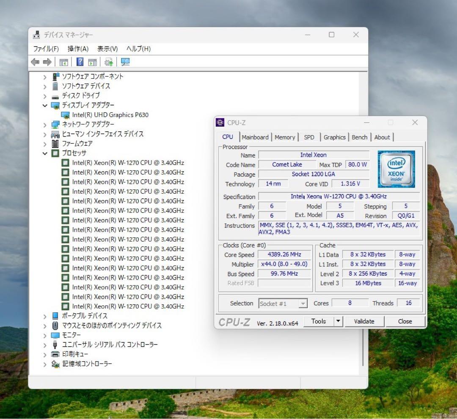This screenshot has width=457, height=419.
Task: Open the ファイル(F) menu
Action: (x=46, y=49)
